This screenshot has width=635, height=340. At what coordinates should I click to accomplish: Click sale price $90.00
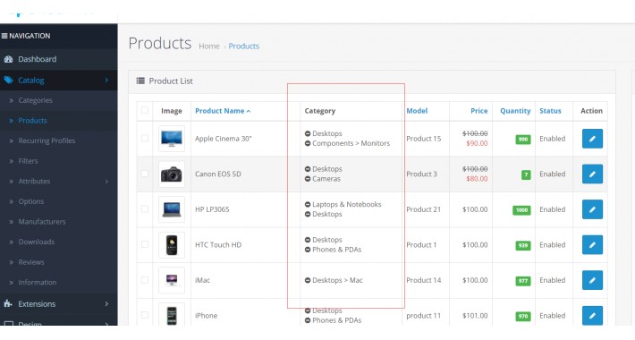click(x=477, y=143)
